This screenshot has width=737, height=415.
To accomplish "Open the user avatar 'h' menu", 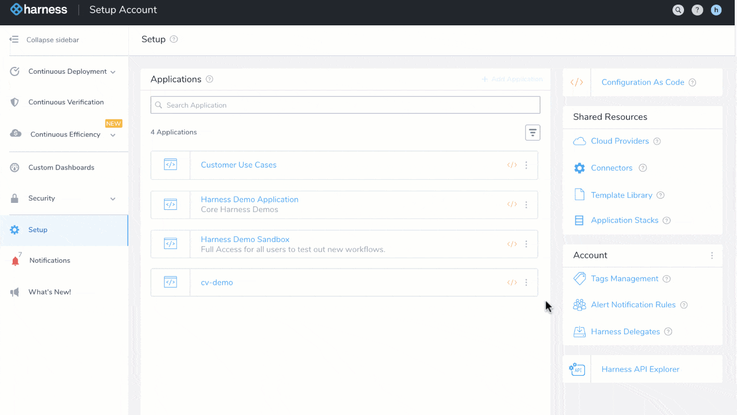I will tap(716, 10).
